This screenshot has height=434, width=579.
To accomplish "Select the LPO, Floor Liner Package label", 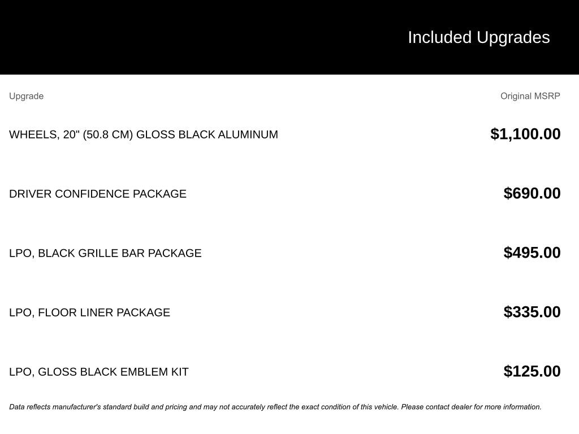I will (x=89, y=313).
